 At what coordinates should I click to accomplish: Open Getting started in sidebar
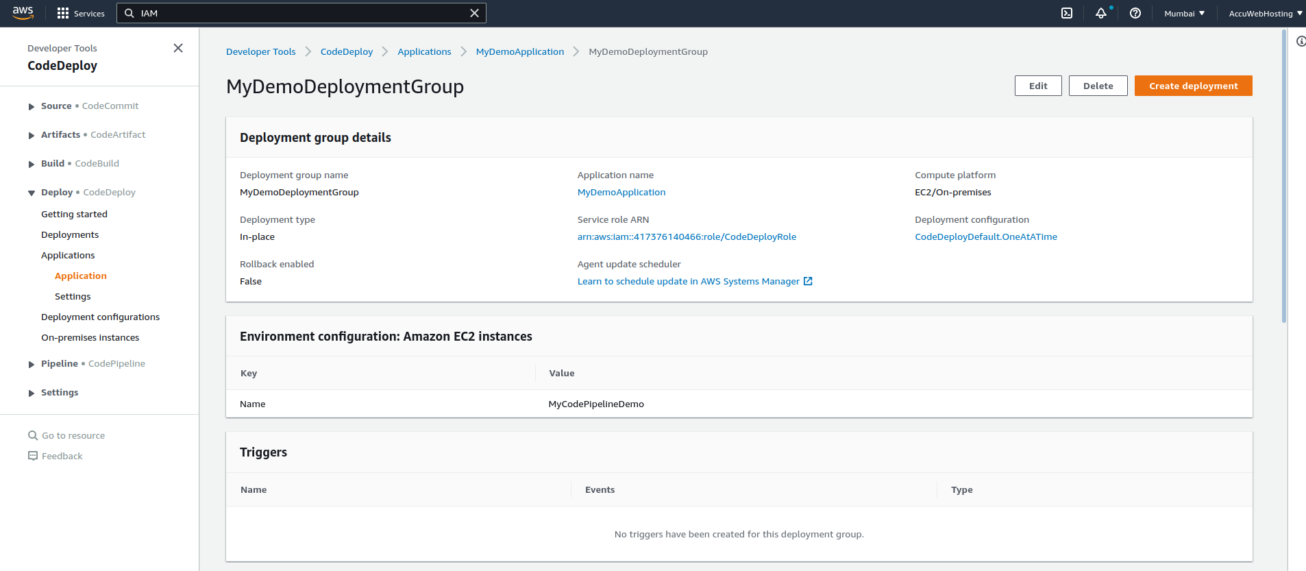(74, 214)
